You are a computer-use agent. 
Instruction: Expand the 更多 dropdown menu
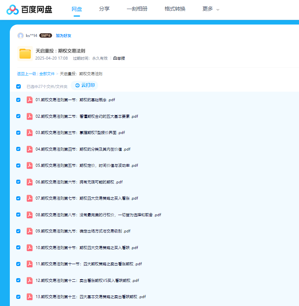click(x=211, y=9)
